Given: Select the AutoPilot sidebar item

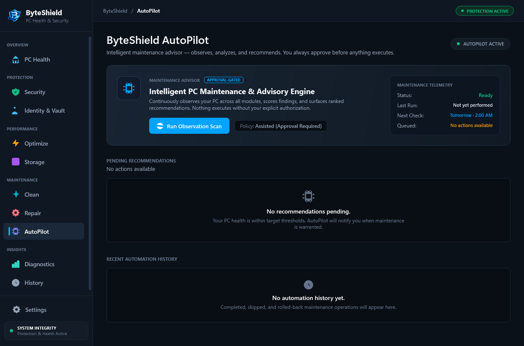Looking at the screenshot, I should click(44, 232).
